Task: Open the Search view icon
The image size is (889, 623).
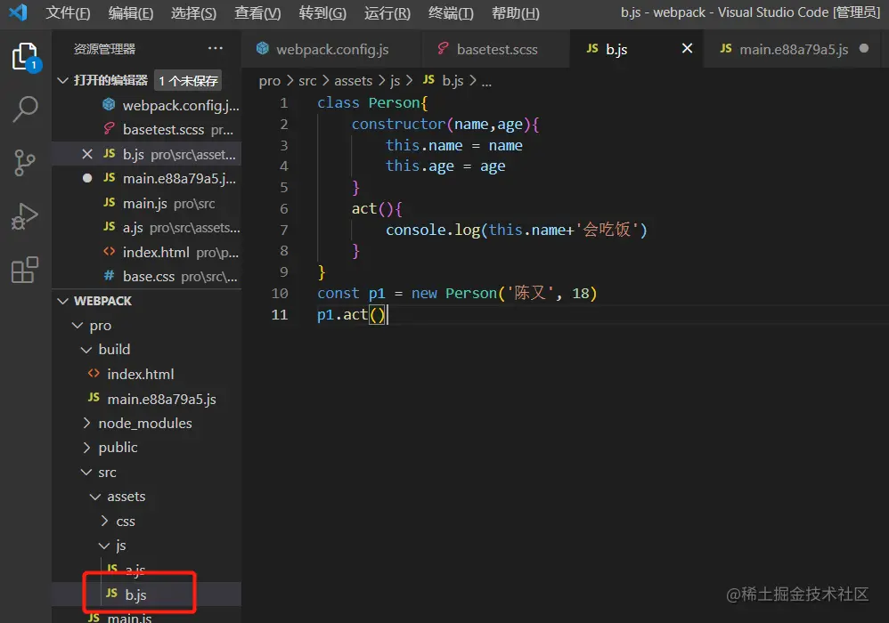Action: pos(25,109)
